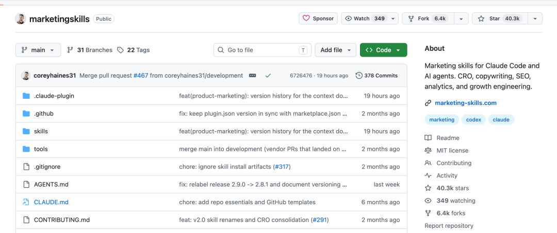Screen dimensions: 557x233
Task: Open the CLAUDE.md file link
Action: coord(51,202)
